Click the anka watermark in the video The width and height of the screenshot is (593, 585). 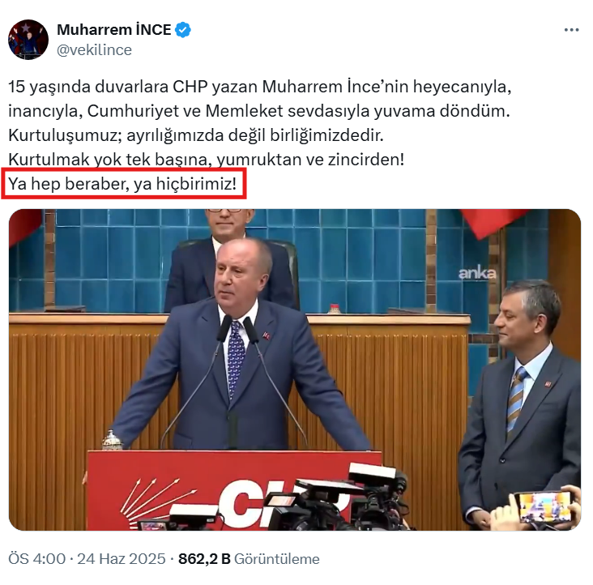tap(477, 272)
